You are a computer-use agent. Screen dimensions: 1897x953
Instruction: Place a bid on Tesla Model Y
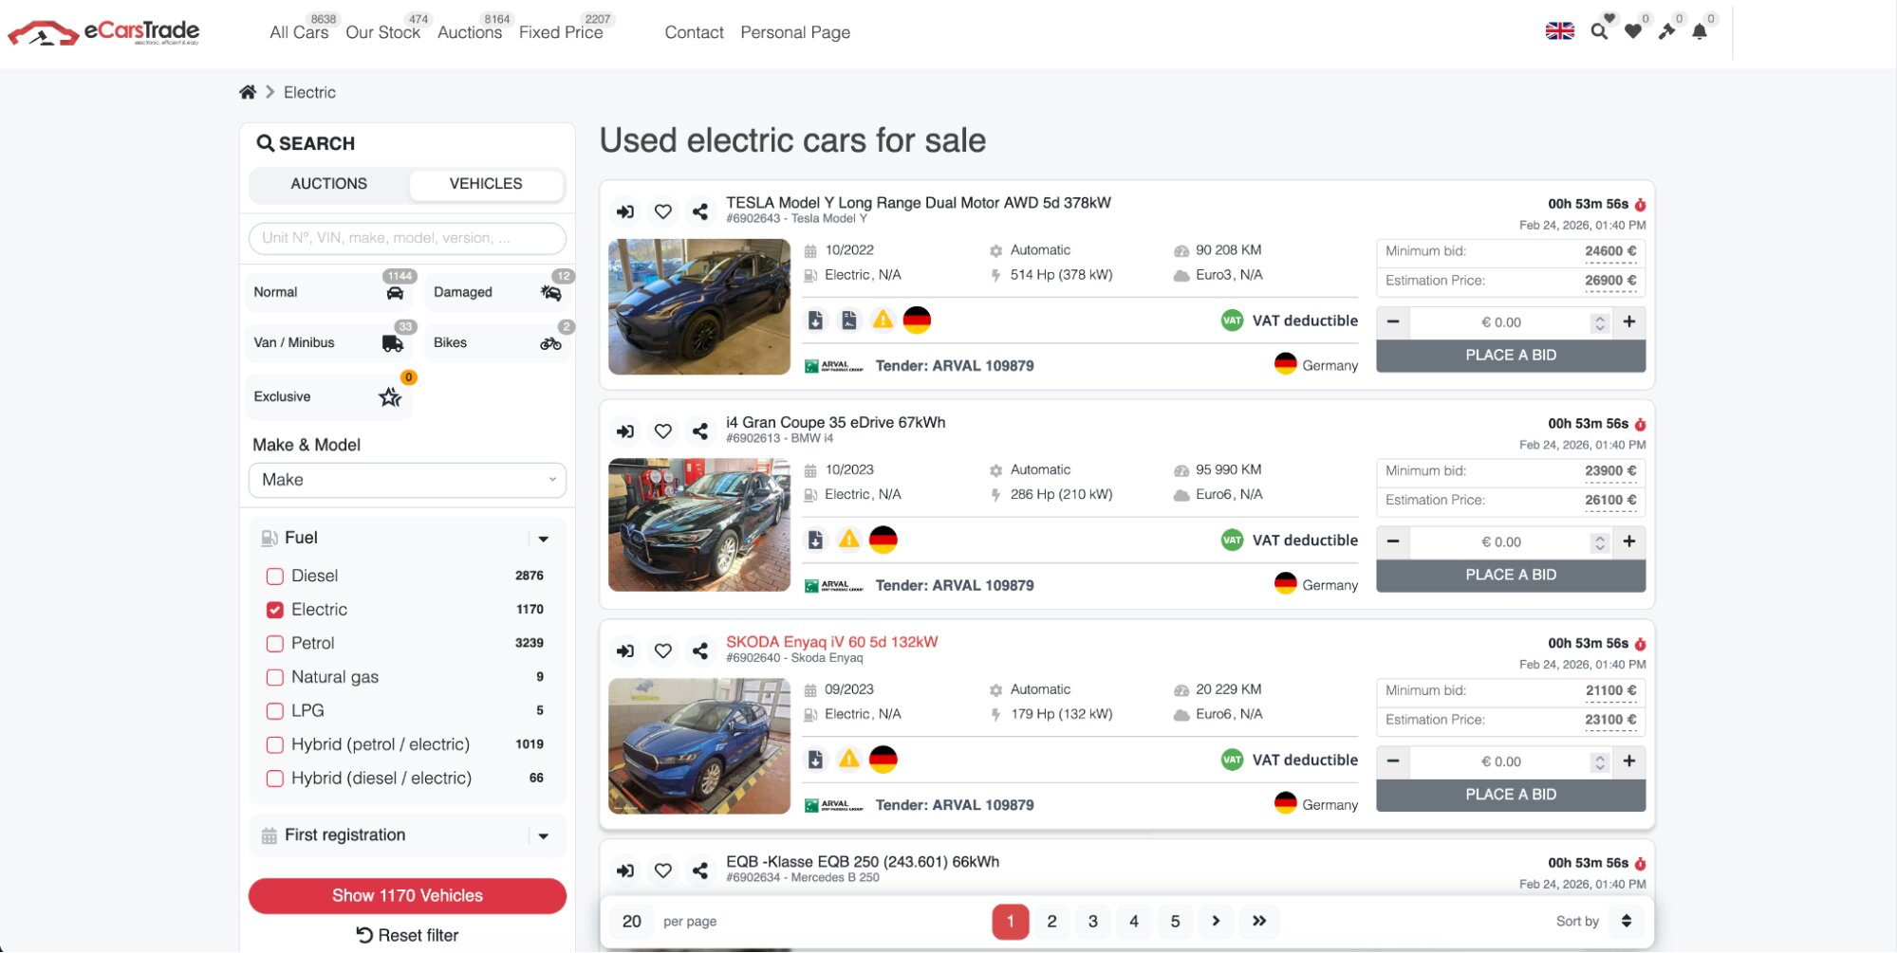(x=1510, y=356)
